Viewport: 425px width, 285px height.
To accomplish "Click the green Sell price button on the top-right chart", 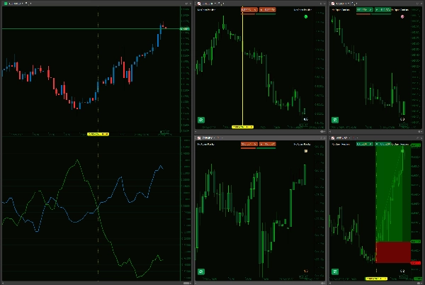I will pos(364,10).
